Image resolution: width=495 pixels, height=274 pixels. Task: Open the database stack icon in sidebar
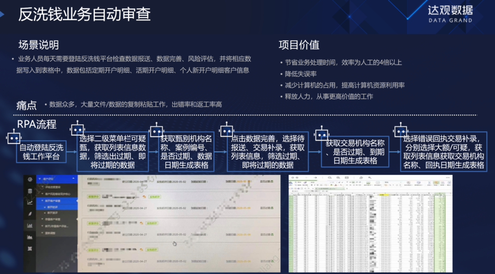(x=30, y=191)
